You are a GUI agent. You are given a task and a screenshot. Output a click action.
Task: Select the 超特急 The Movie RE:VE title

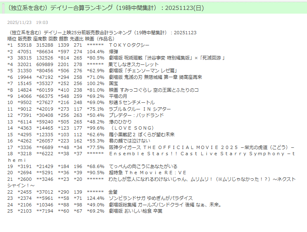click(148, 173)
